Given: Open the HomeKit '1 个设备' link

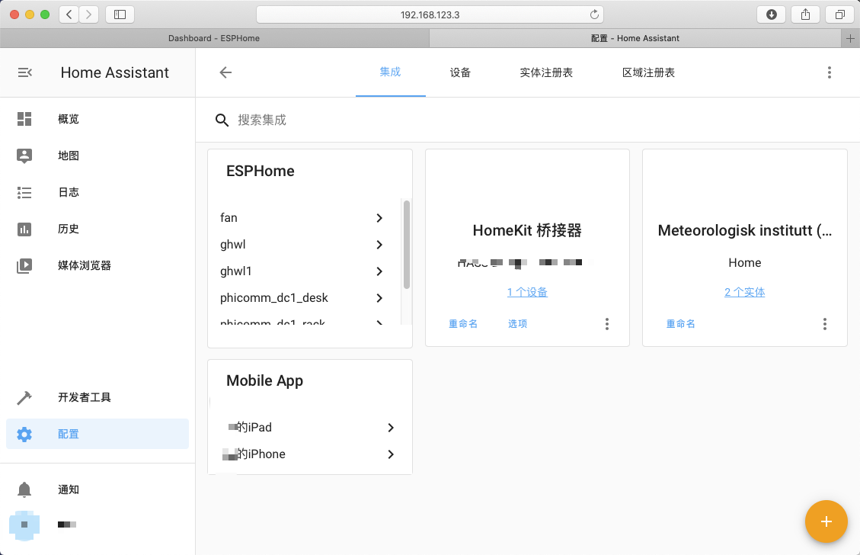Looking at the screenshot, I should point(527,292).
